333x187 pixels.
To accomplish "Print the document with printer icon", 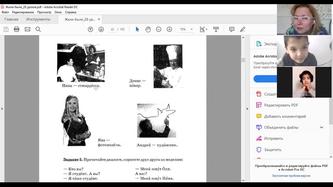I will pos(17,29).
